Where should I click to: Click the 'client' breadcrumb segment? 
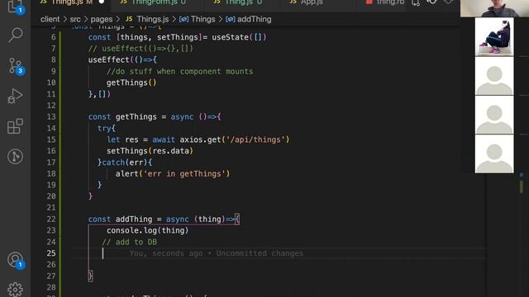coord(50,19)
